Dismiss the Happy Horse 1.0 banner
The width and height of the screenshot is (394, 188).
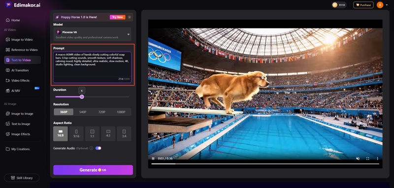[130, 17]
